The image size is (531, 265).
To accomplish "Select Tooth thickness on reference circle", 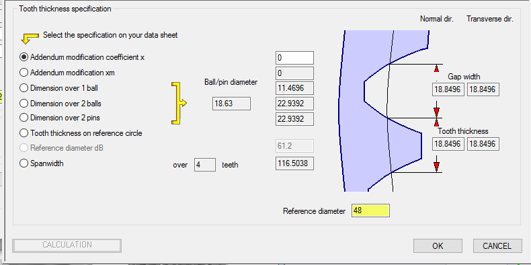I will (24, 133).
